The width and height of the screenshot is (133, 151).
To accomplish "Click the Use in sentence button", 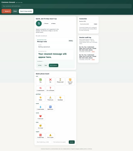I will (54, 65).
